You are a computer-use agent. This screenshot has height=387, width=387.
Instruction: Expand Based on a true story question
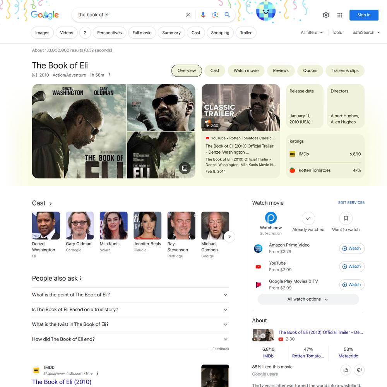pyautogui.click(x=130, y=310)
